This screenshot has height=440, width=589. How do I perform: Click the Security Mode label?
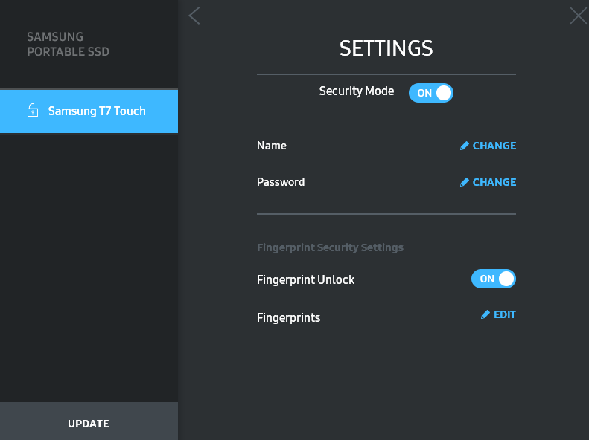(357, 91)
